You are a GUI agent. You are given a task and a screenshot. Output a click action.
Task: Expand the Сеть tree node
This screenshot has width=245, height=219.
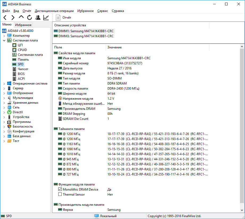click(4, 108)
